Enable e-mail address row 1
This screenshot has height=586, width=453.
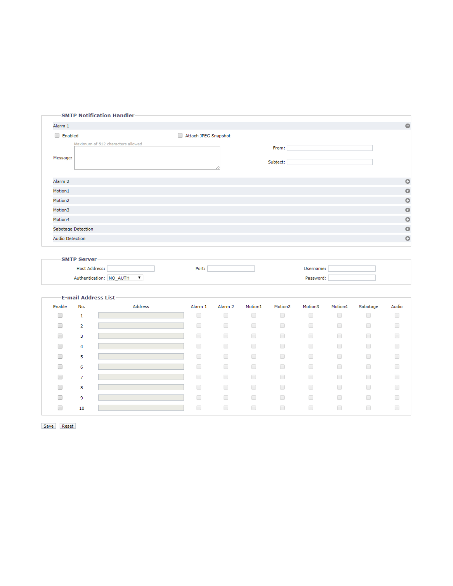tap(60, 315)
